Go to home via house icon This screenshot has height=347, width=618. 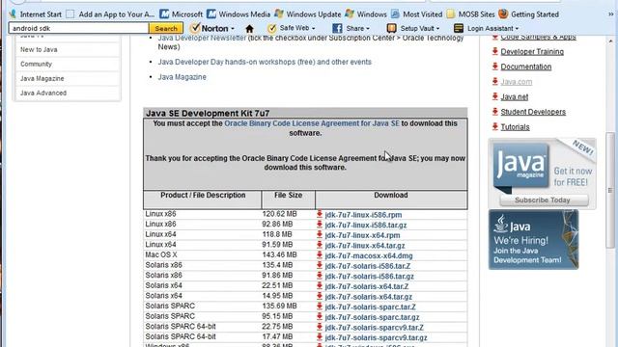(249, 29)
